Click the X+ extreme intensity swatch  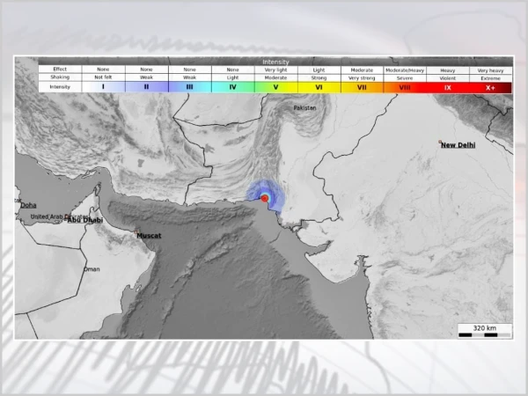tap(490, 87)
